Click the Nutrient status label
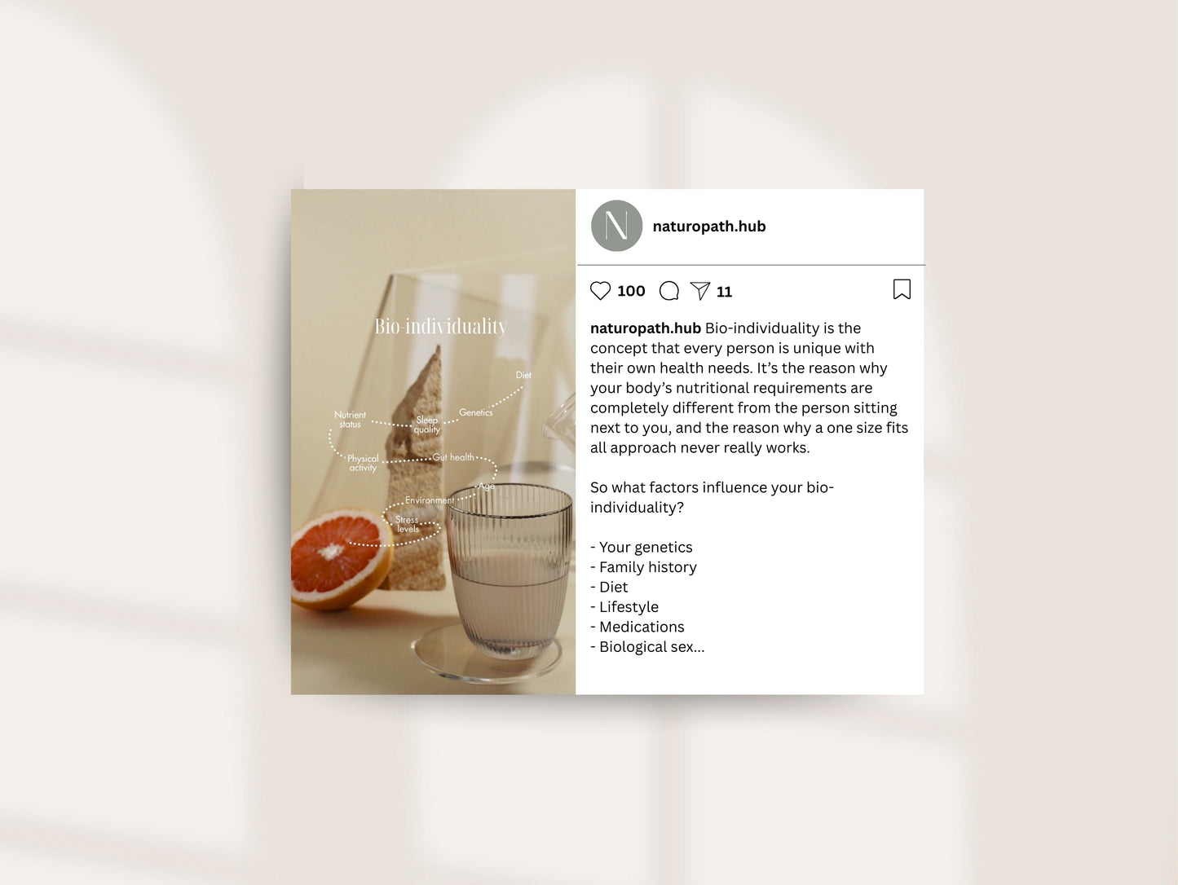The image size is (1178, 885). click(x=350, y=420)
